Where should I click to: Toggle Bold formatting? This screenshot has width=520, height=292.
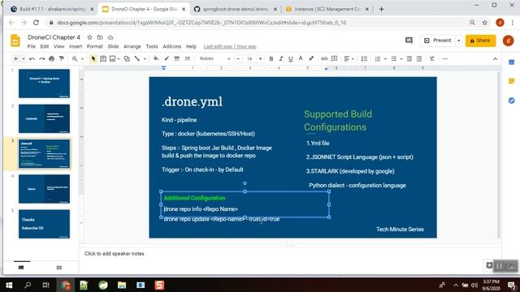[x=271, y=59]
